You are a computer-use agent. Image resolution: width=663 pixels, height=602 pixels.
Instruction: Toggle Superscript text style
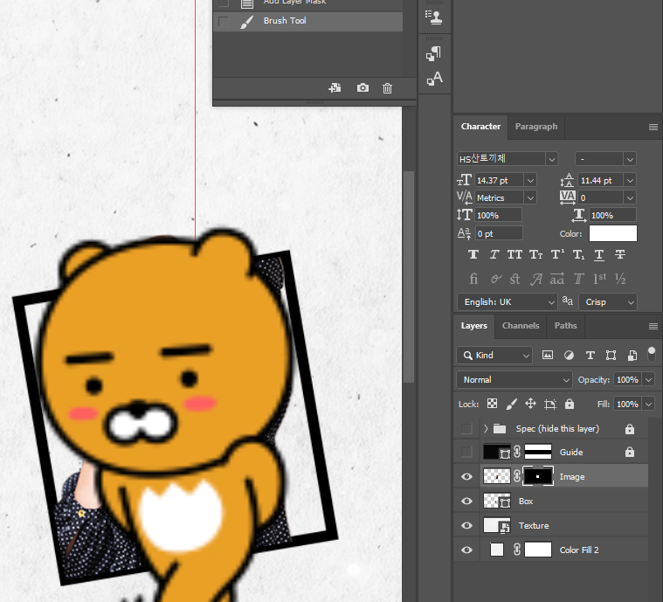coord(557,254)
